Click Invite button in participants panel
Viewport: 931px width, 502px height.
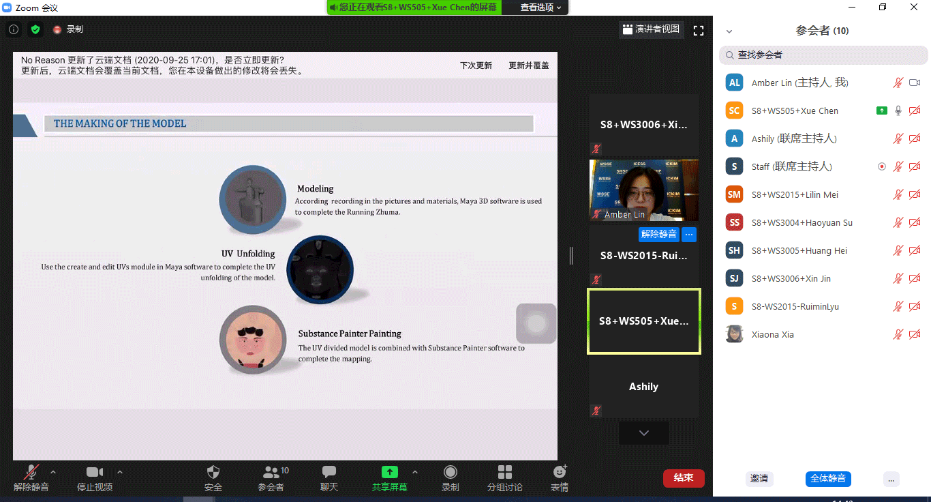759,479
